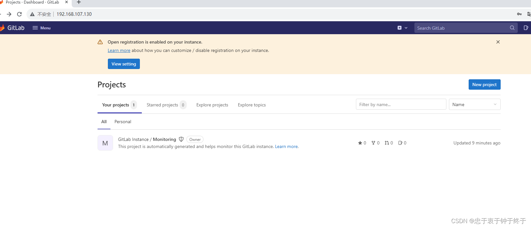Viewport: 531px width, 227px height.
Task: Select the All projects sub-tab
Action: 104,122
